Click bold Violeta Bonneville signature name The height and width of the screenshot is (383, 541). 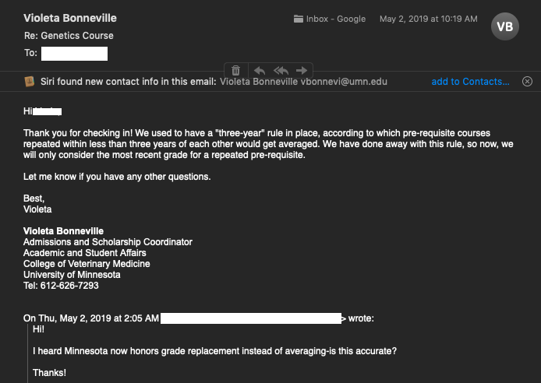(63, 231)
